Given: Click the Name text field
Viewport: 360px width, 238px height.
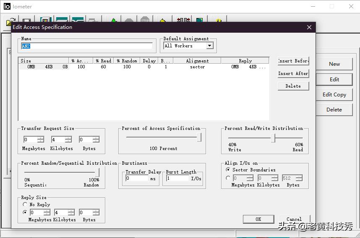Looking at the screenshot, I should (x=87, y=46).
